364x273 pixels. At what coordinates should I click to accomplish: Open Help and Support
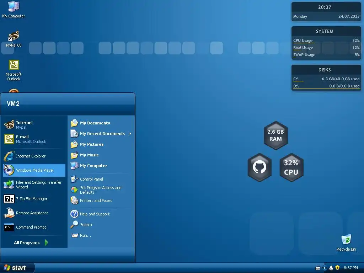click(x=101, y=214)
